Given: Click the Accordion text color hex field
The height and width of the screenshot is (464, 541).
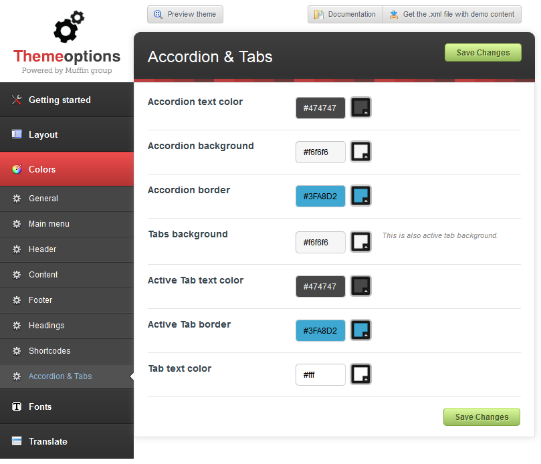Looking at the screenshot, I should click(320, 108).
